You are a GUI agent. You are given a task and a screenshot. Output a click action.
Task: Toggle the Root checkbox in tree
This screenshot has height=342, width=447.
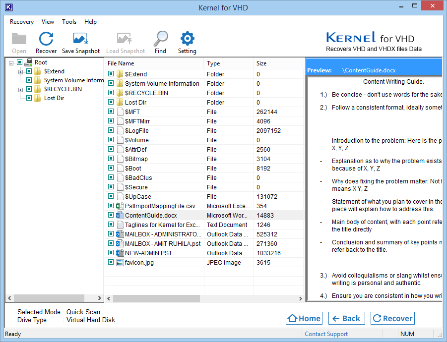(x=19, y=62)
